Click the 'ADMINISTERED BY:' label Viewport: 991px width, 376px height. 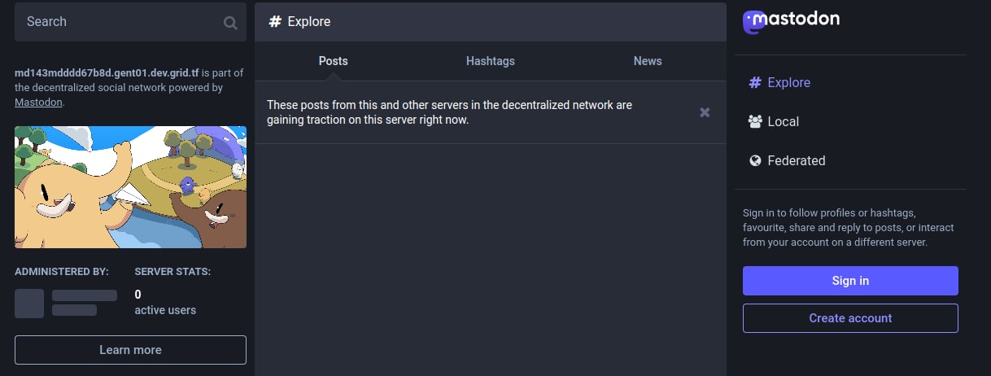[62, 271]
